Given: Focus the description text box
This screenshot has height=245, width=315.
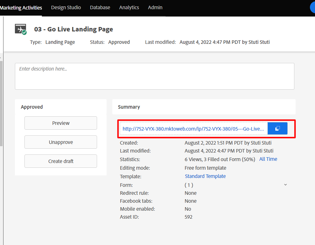Looking at the screenshot, I should (154, 76).
